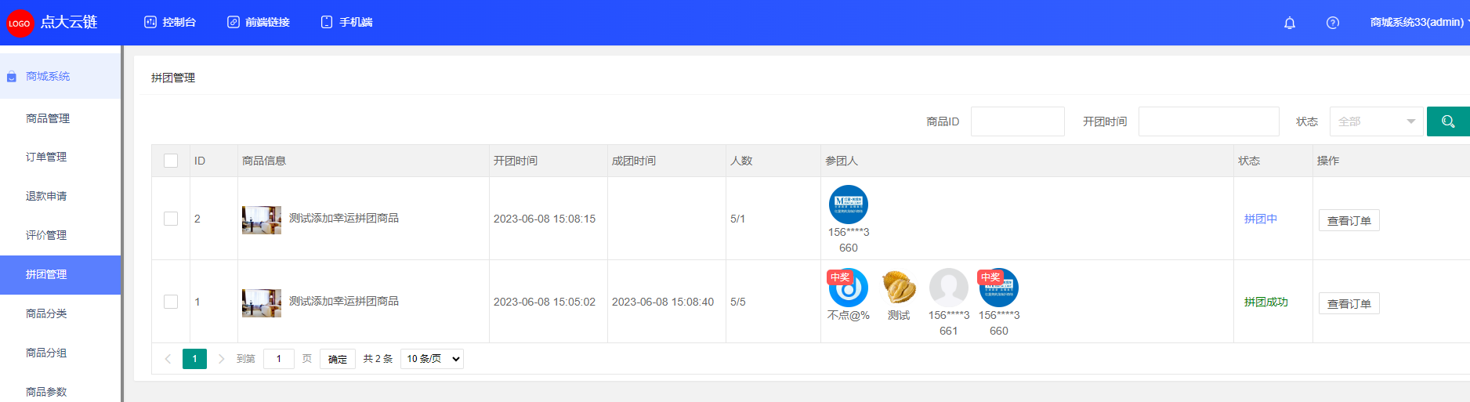The image size is (1470, 402).
Task: Click the 中奖 badge on 156****3660 avatar
Action: (990, 277)
